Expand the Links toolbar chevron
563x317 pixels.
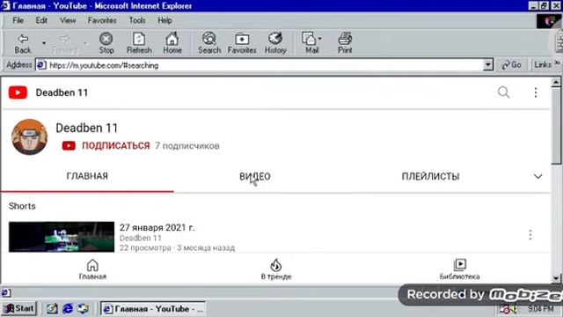(557, 63)
